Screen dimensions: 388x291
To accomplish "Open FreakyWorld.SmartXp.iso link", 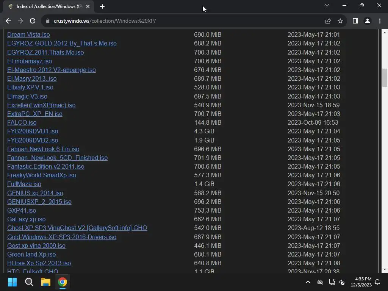I will pos(42,175).
